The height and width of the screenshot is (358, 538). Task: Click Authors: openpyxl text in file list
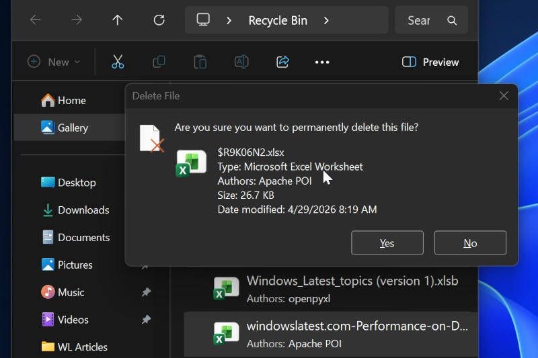[x=289, y=299]
